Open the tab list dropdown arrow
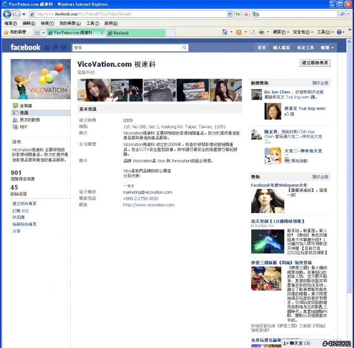Viewport: 354px width, 348px height. (44, 33)
